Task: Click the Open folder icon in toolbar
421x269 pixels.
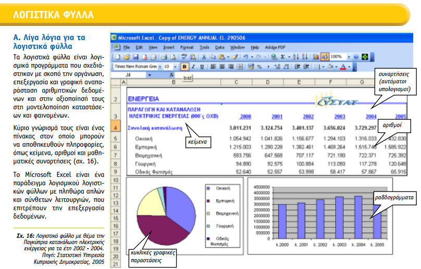Action: pyautogui.click(x=127, y=57)
